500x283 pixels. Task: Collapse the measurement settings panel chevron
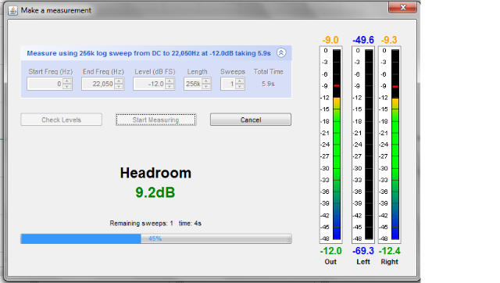pos(281,52)
